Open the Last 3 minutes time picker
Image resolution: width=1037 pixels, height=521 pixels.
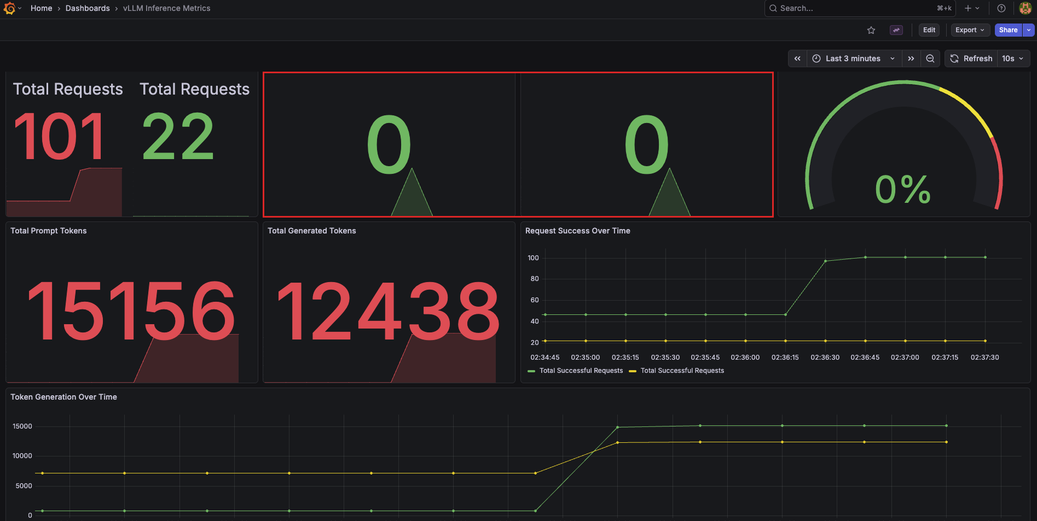pyautogui.click(x=854, y=58)
